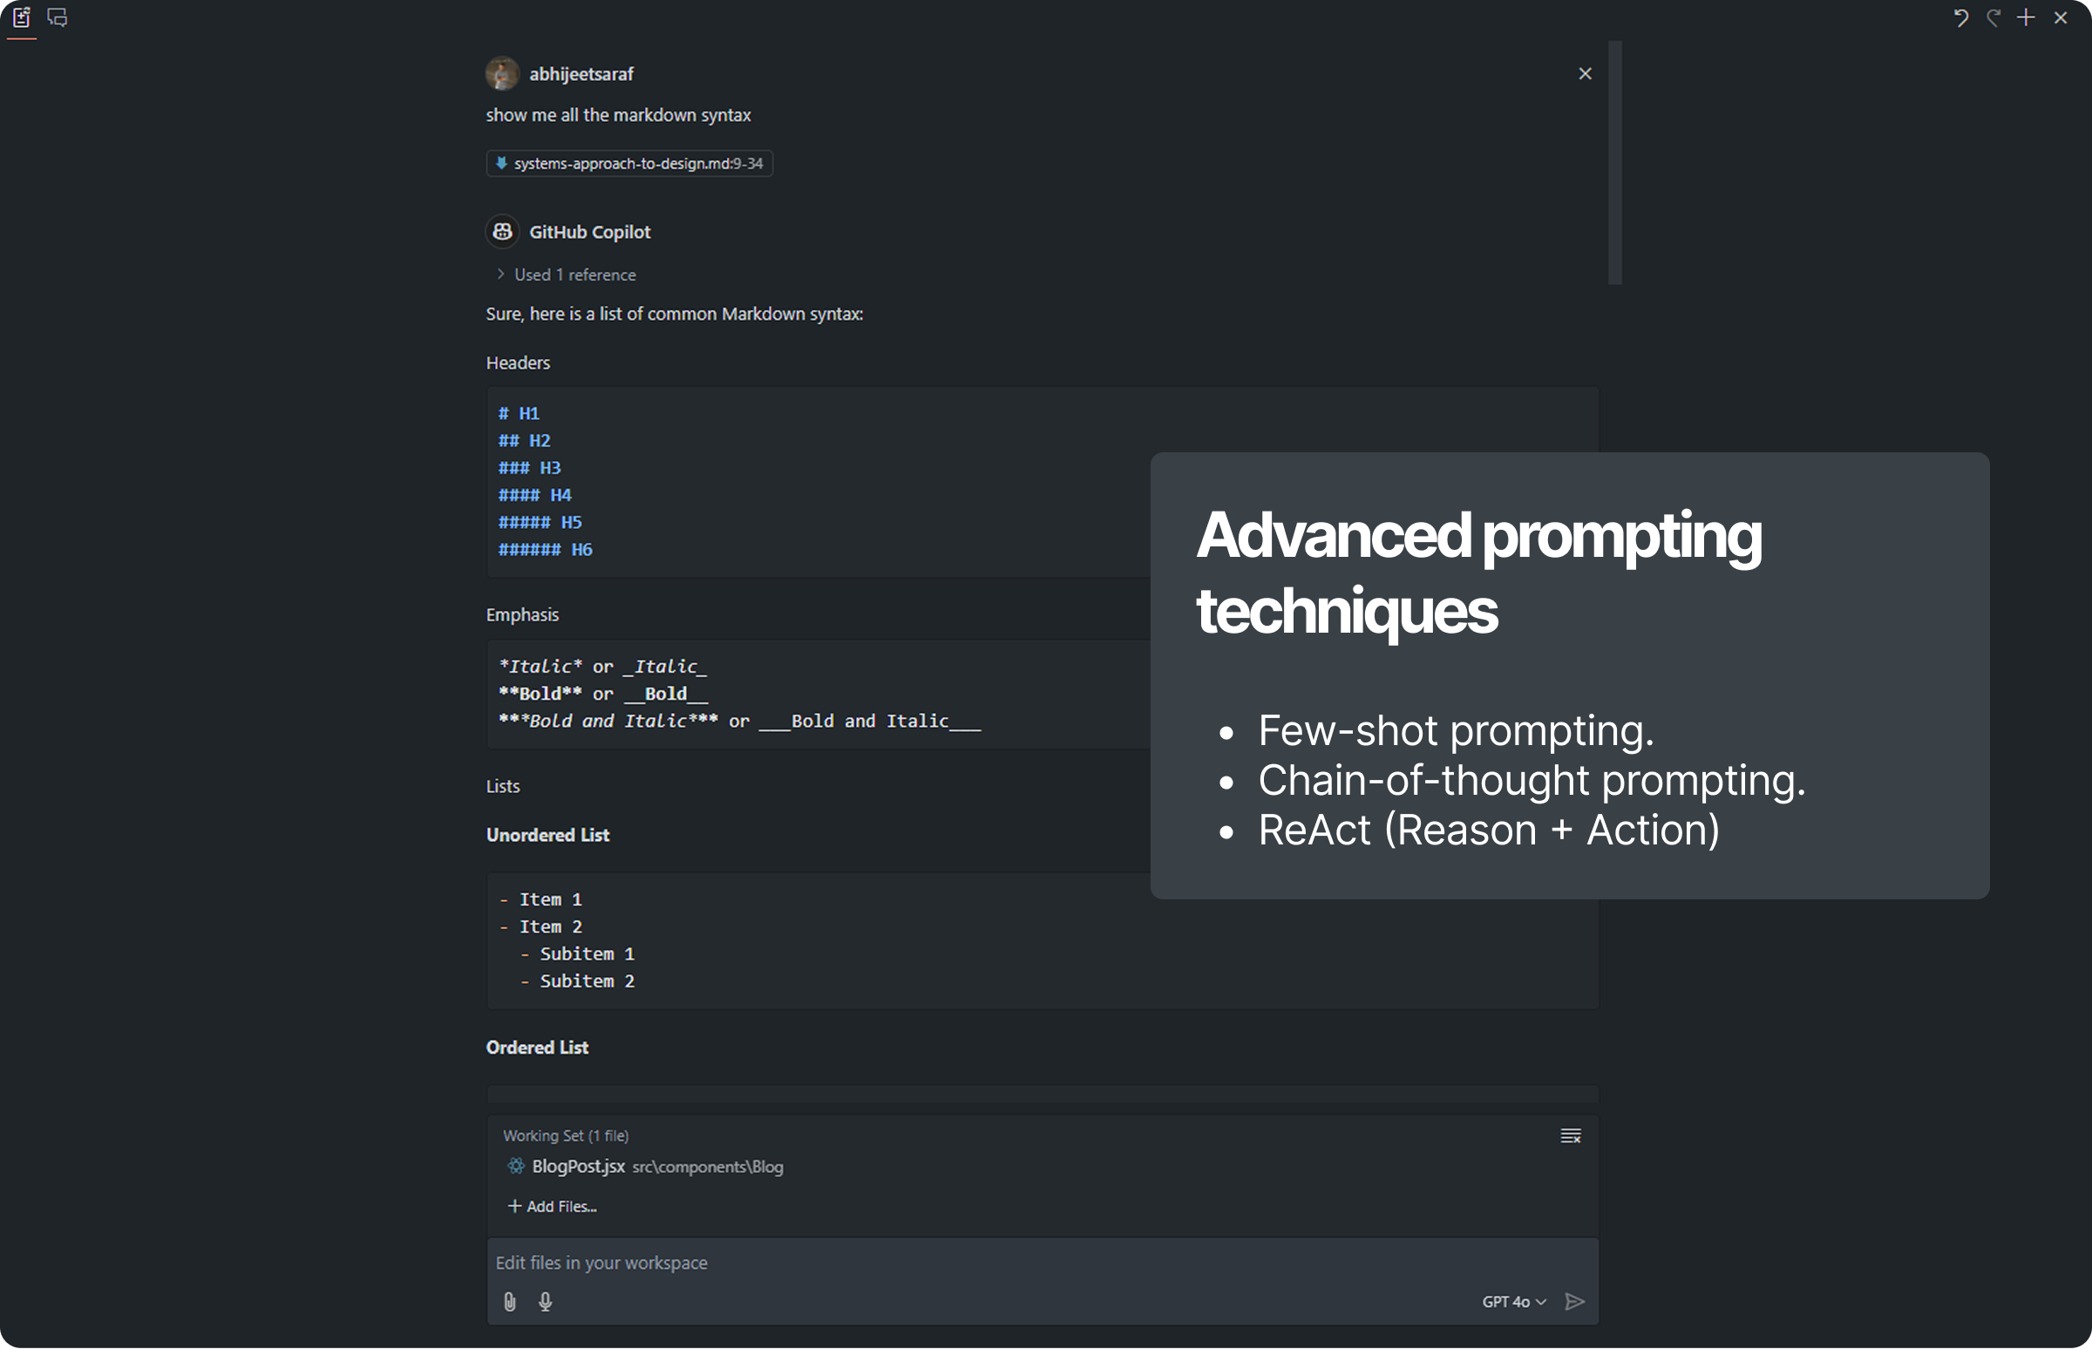Collapse the GPT 4o model selector chevron
Screen dimensions: 2092x1349
1539,1302
